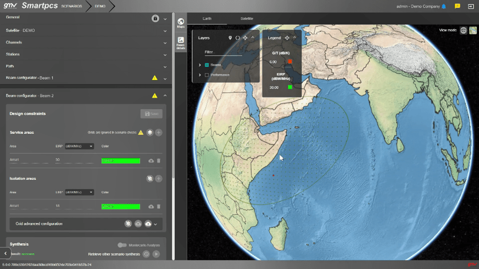The image size is (479, 269).
Task: Click the yellow feedback message icon
Action: coord(458,6)
